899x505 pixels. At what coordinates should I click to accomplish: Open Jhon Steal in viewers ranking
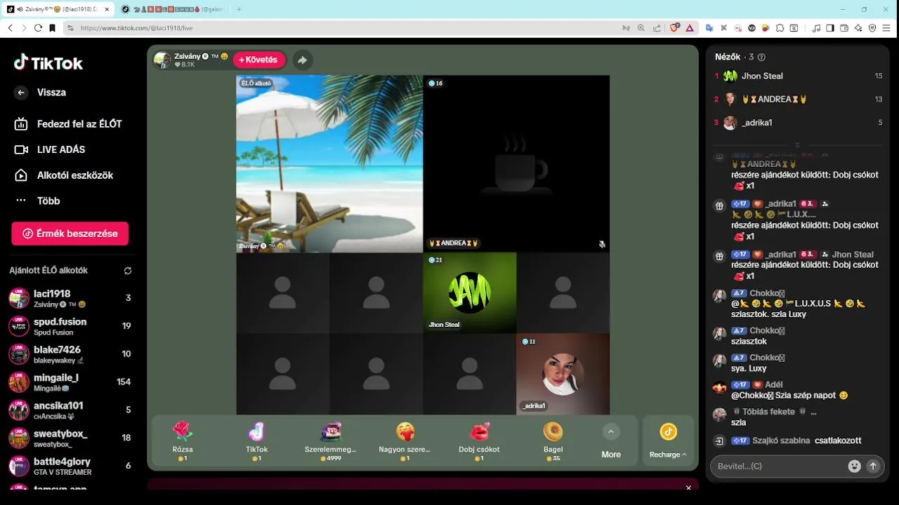click(x=799, y=76)
